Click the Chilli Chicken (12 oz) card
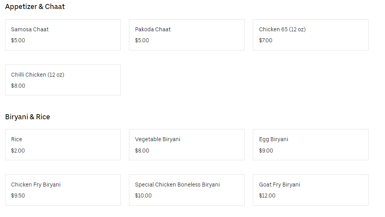This screenshot has height=217, width=385. [x=63, y=80]
